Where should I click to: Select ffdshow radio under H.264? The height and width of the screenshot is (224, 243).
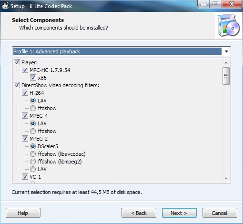33,108
